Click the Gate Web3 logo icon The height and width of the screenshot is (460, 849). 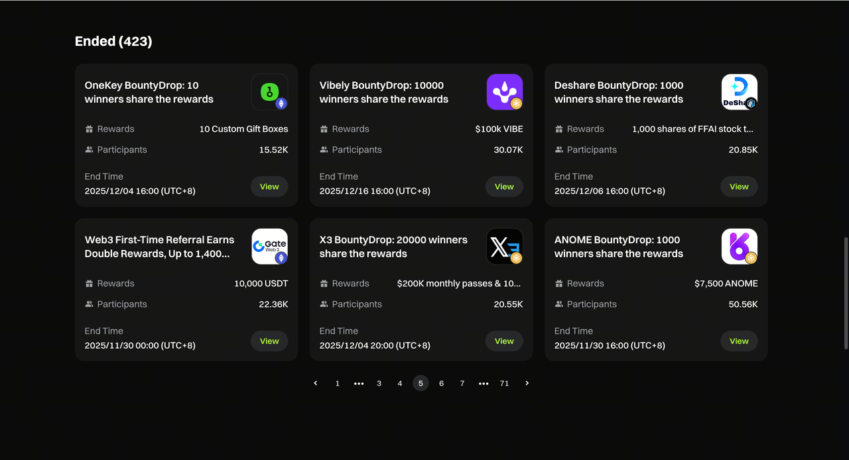tap(269, 246)
